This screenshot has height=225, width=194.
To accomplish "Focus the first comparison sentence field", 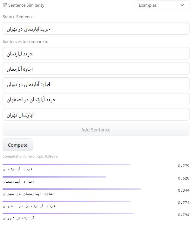I will 96,53.
